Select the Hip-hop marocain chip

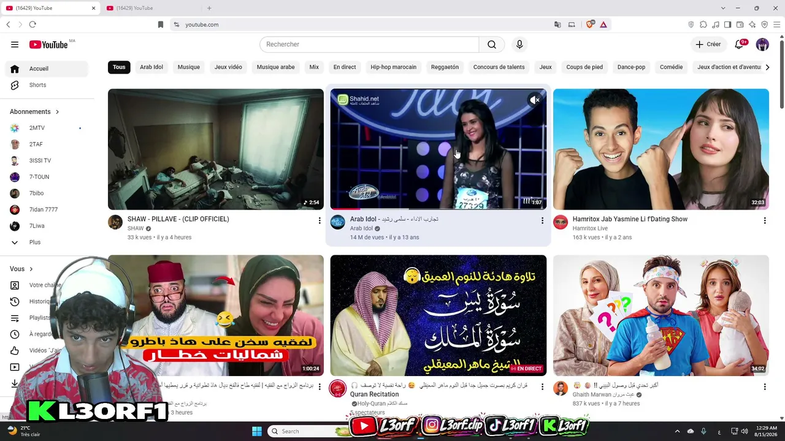(393, 67)
